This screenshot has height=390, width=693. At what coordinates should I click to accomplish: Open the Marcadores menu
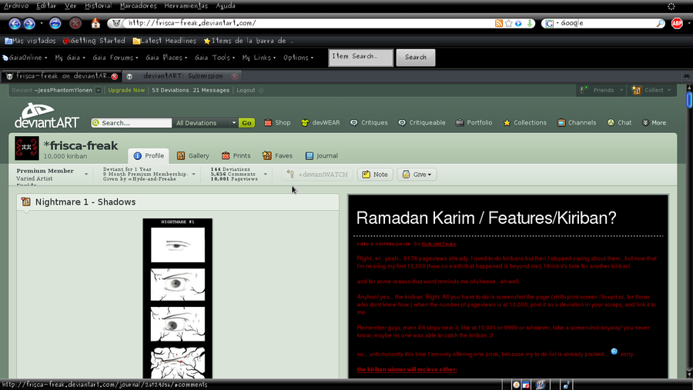coord(139,5)
